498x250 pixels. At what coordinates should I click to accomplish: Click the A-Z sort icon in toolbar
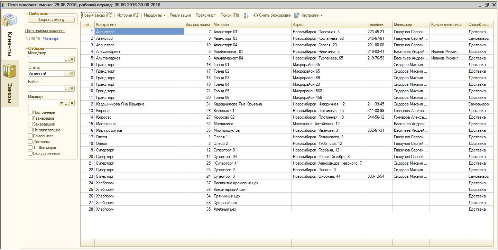click(x=246, y=16)
